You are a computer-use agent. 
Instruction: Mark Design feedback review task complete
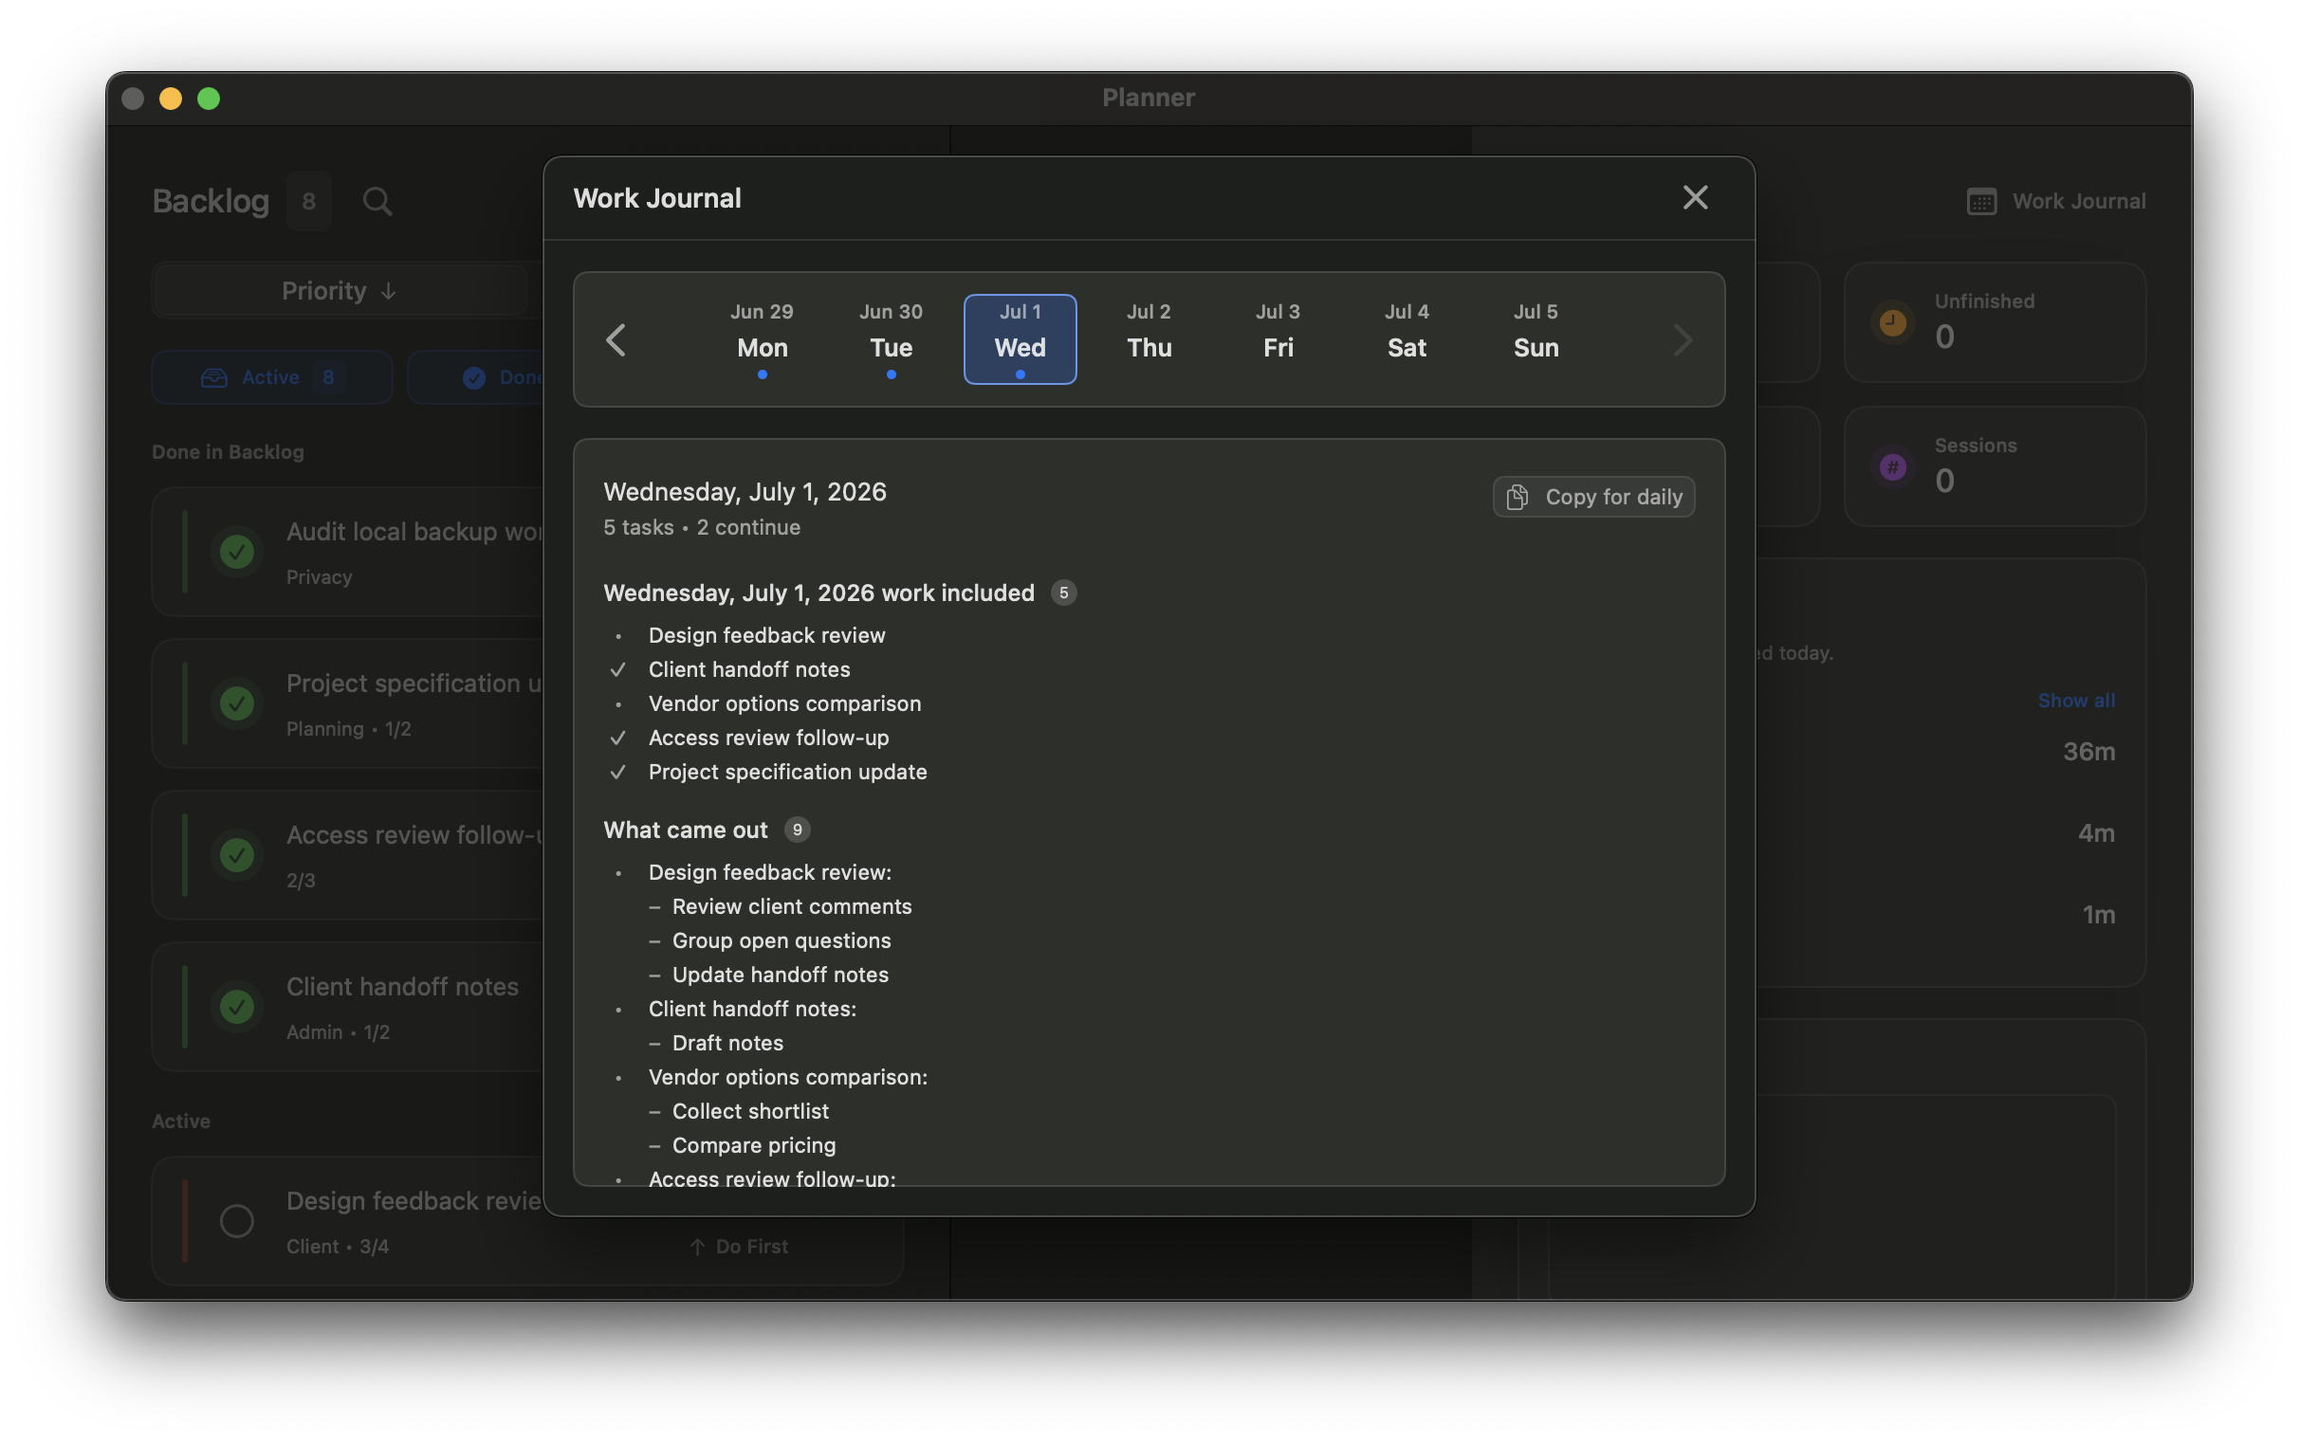point(236,1221)
